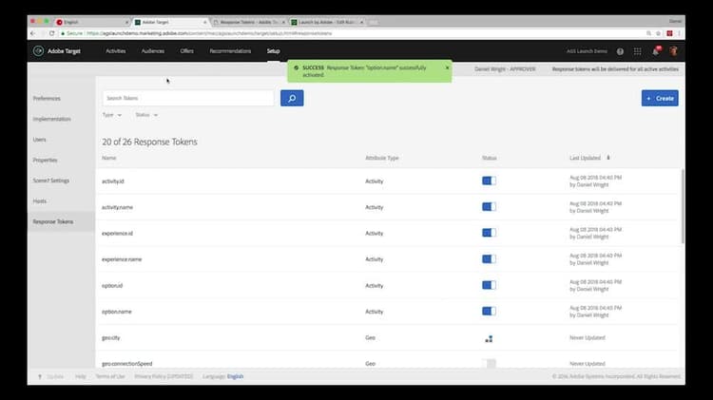
Task: Open the browser three-dot menu
Action: (679, 33)
